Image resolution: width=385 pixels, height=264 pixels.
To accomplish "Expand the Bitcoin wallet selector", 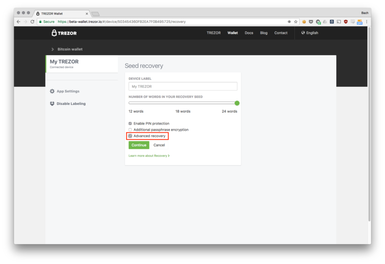I will 53,49.
